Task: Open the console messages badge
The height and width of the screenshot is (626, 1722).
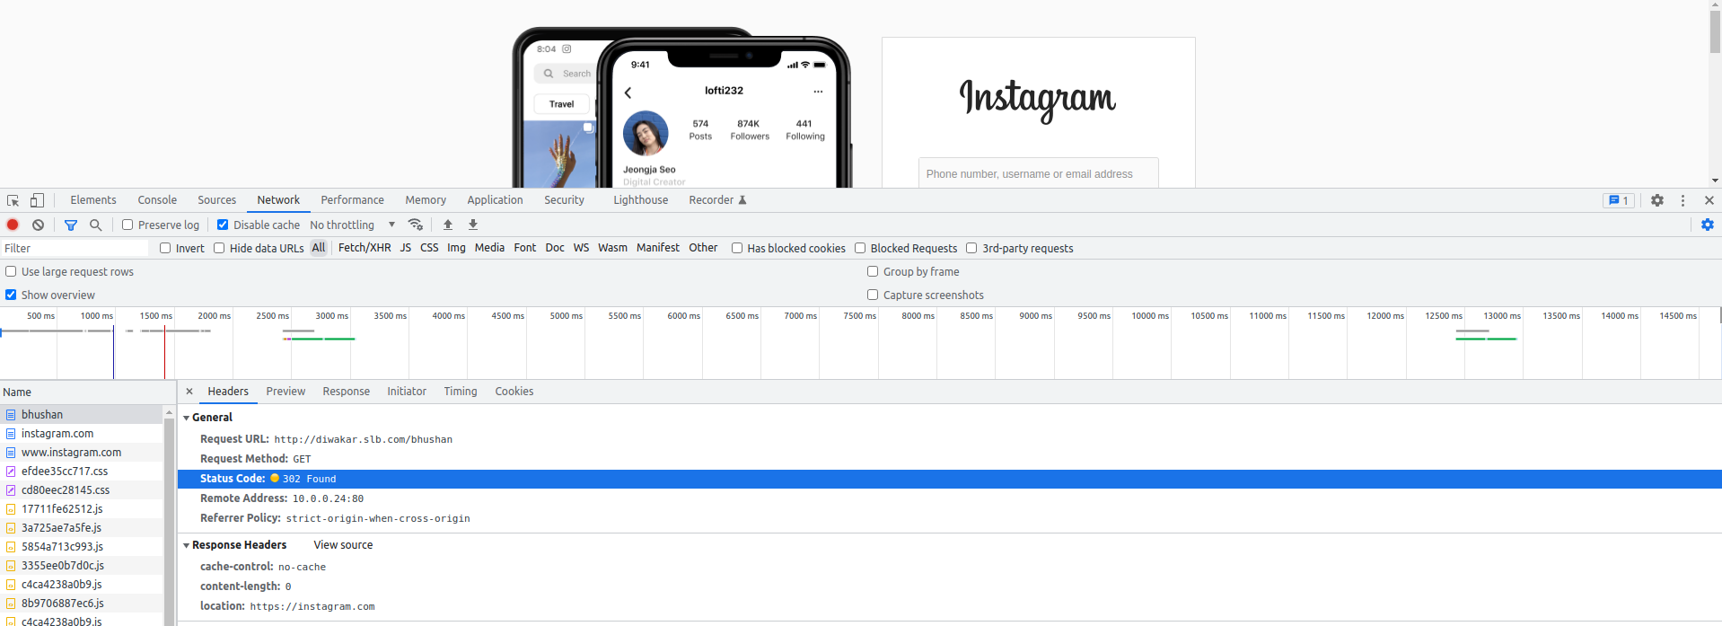Action: (1619, 200)
